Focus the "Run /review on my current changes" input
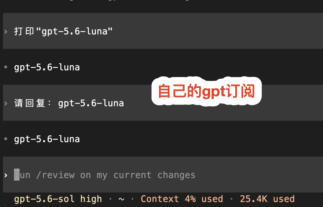Viewport: 323px width, 207px height. click(163, 175)
